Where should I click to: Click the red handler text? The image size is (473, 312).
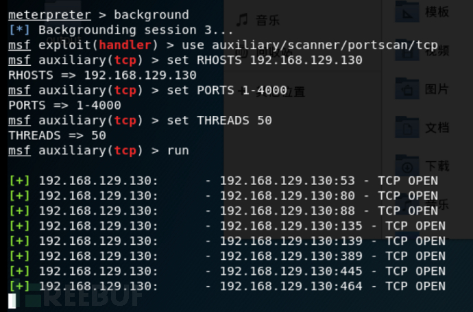coord(125,45)
